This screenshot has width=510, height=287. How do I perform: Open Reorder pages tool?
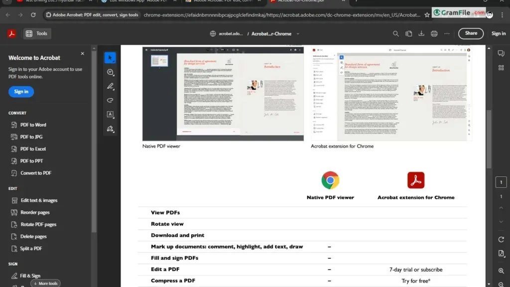(x=30, y=212)
